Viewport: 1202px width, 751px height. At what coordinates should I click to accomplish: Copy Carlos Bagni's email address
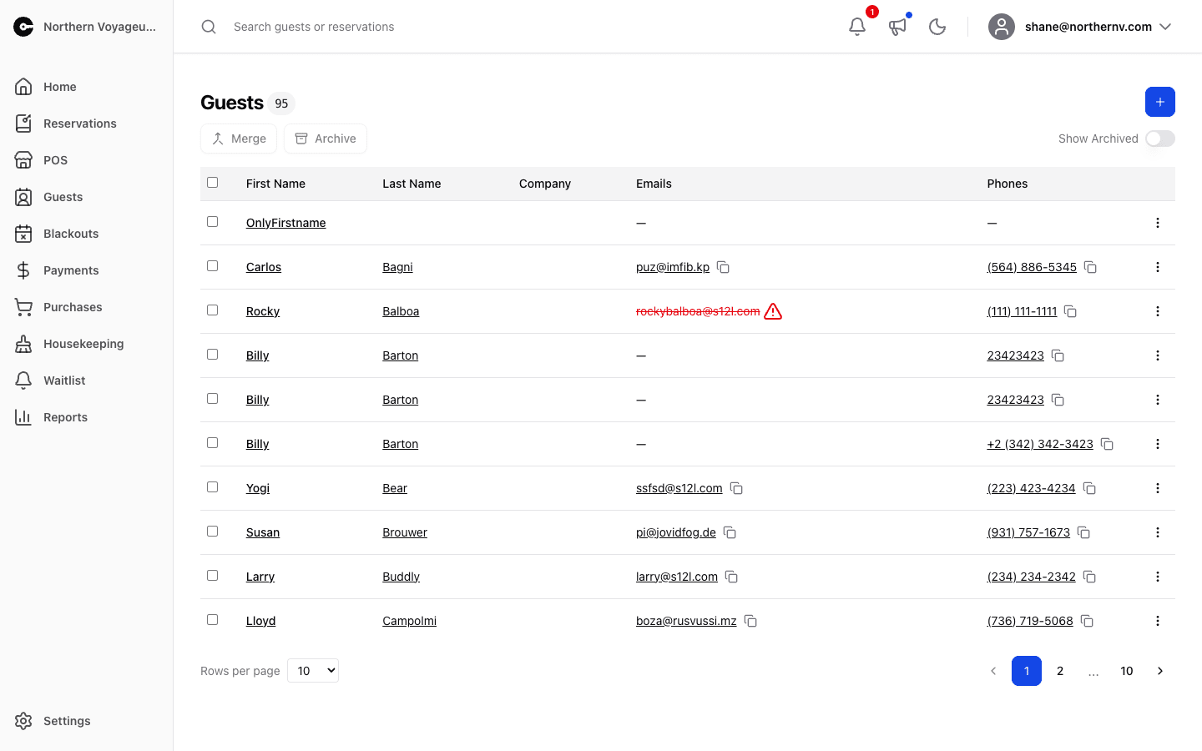pos(724,267)
